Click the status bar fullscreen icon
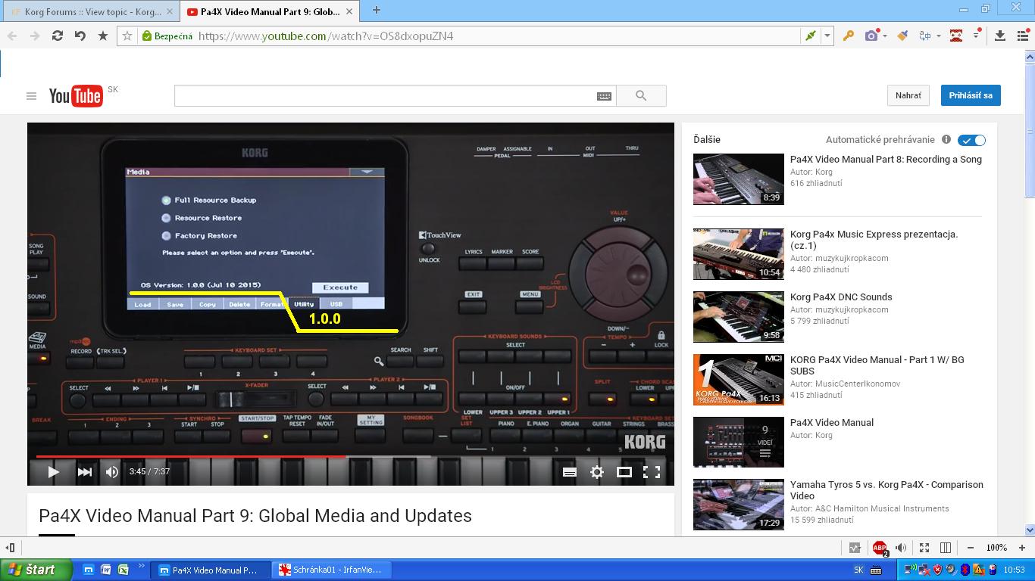The image size is (1035, 581). (x=924, y=548)
